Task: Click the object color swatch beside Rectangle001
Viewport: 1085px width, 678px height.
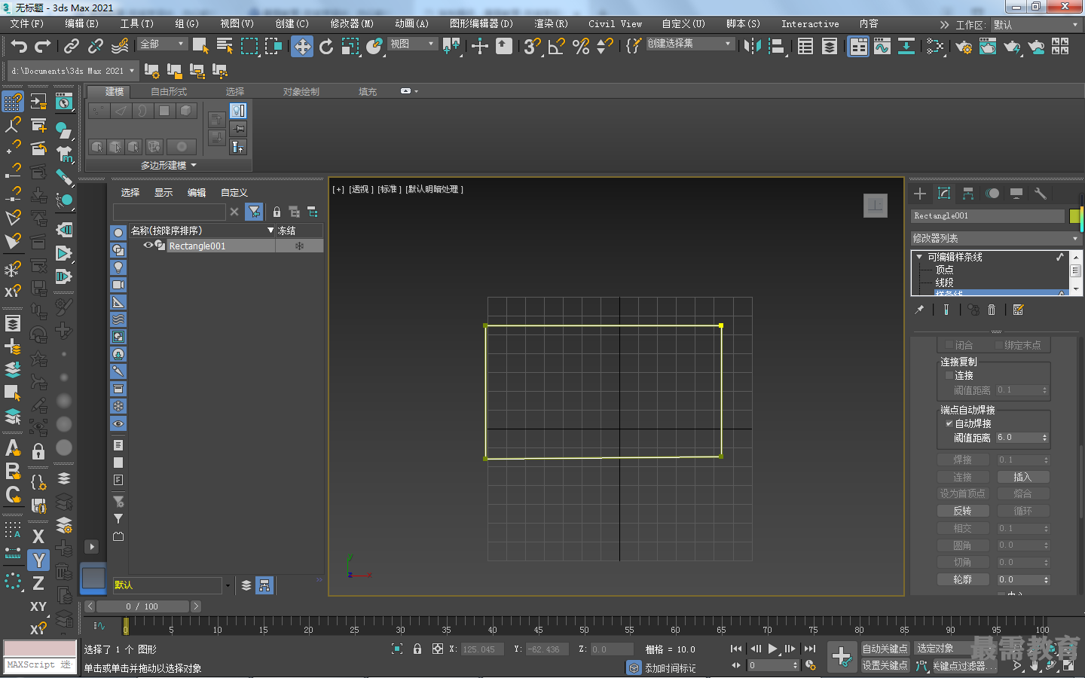Action: pyautogui.click(x=1075, y=216)
